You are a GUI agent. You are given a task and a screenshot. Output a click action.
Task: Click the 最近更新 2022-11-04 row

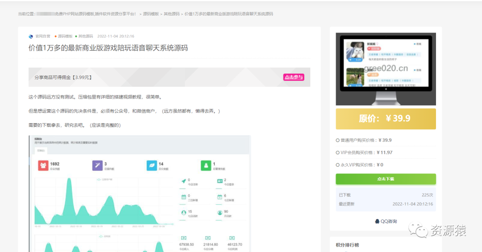point(386,204)
